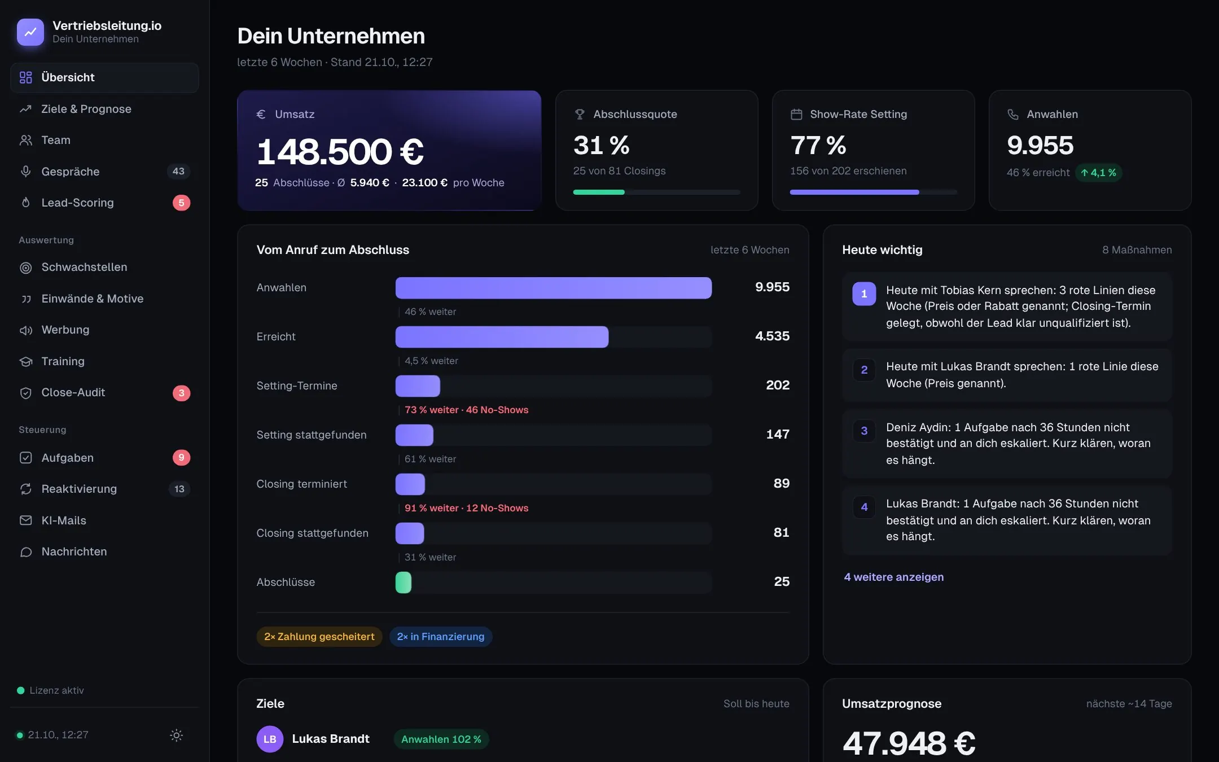Click the Ziele & Prognose trend icon
Image resolution: width=1219 pixels, height=762 pixels.
tap(26, 109)
